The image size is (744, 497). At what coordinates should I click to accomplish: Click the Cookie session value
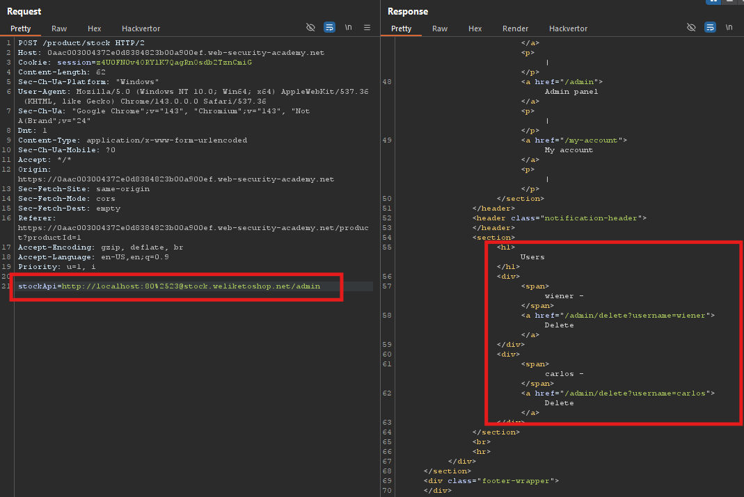[174, 62]
